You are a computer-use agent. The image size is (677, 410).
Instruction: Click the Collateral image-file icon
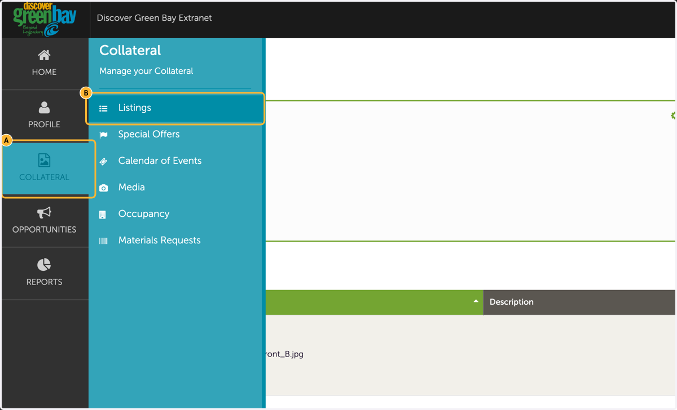(44, 161)
